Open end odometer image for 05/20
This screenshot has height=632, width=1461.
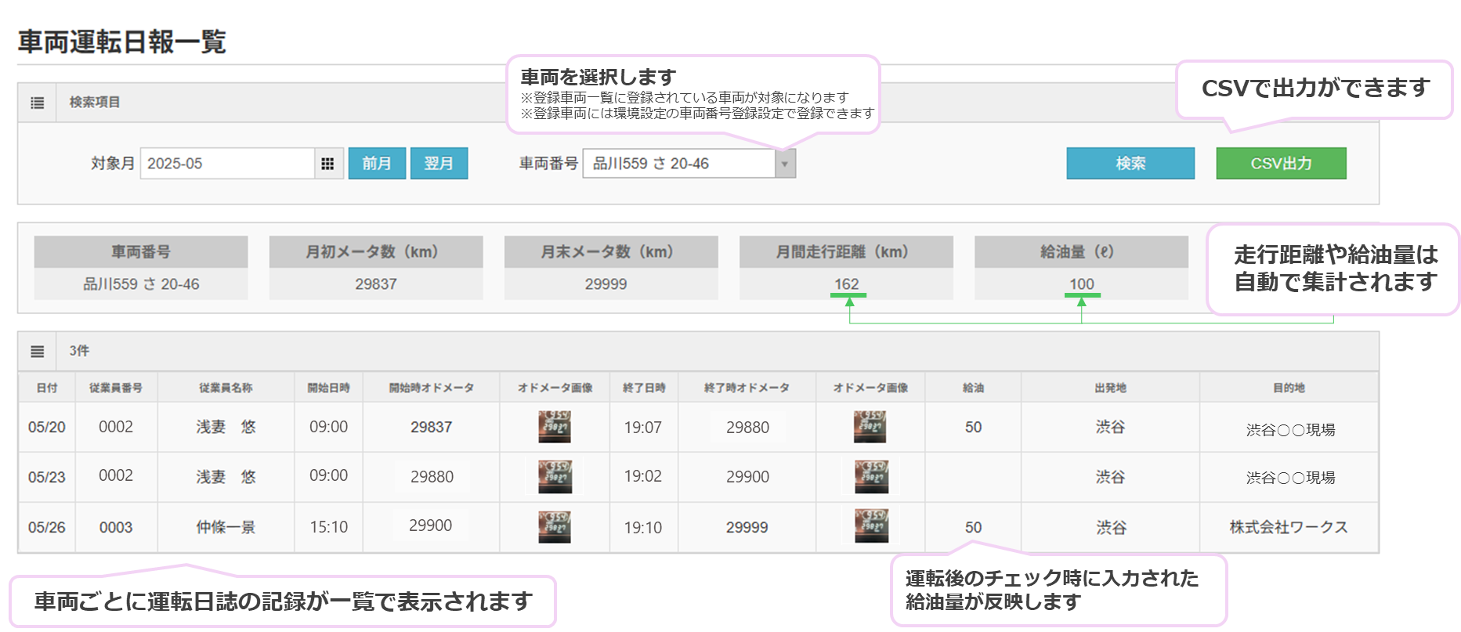pyautogui.click(x=870, y=427)
